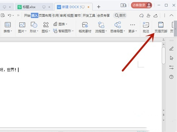Click the share export icon

click(x=156, y=15)
